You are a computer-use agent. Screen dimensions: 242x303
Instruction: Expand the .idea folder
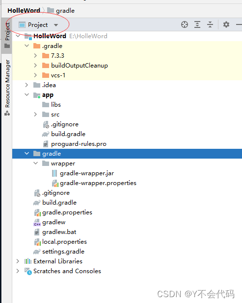[27, 85]
